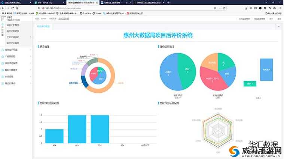The image size is (284, 159).
Task: Click the address bar URL field
Action: (x=127, y=8)
